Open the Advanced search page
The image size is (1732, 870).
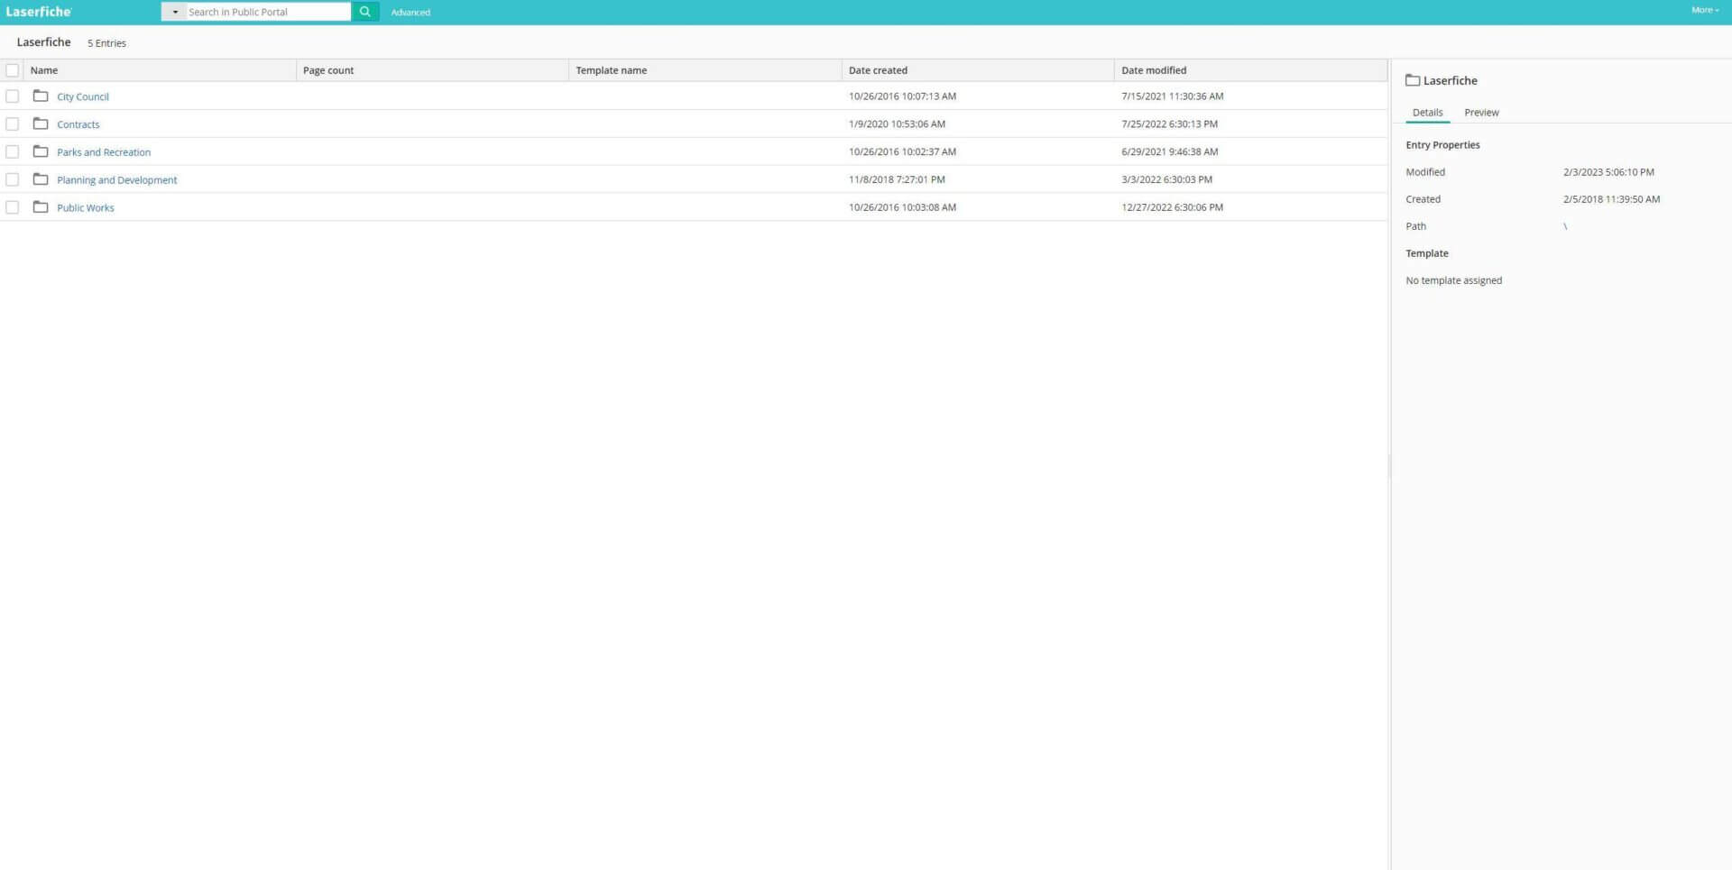[410, 12]
